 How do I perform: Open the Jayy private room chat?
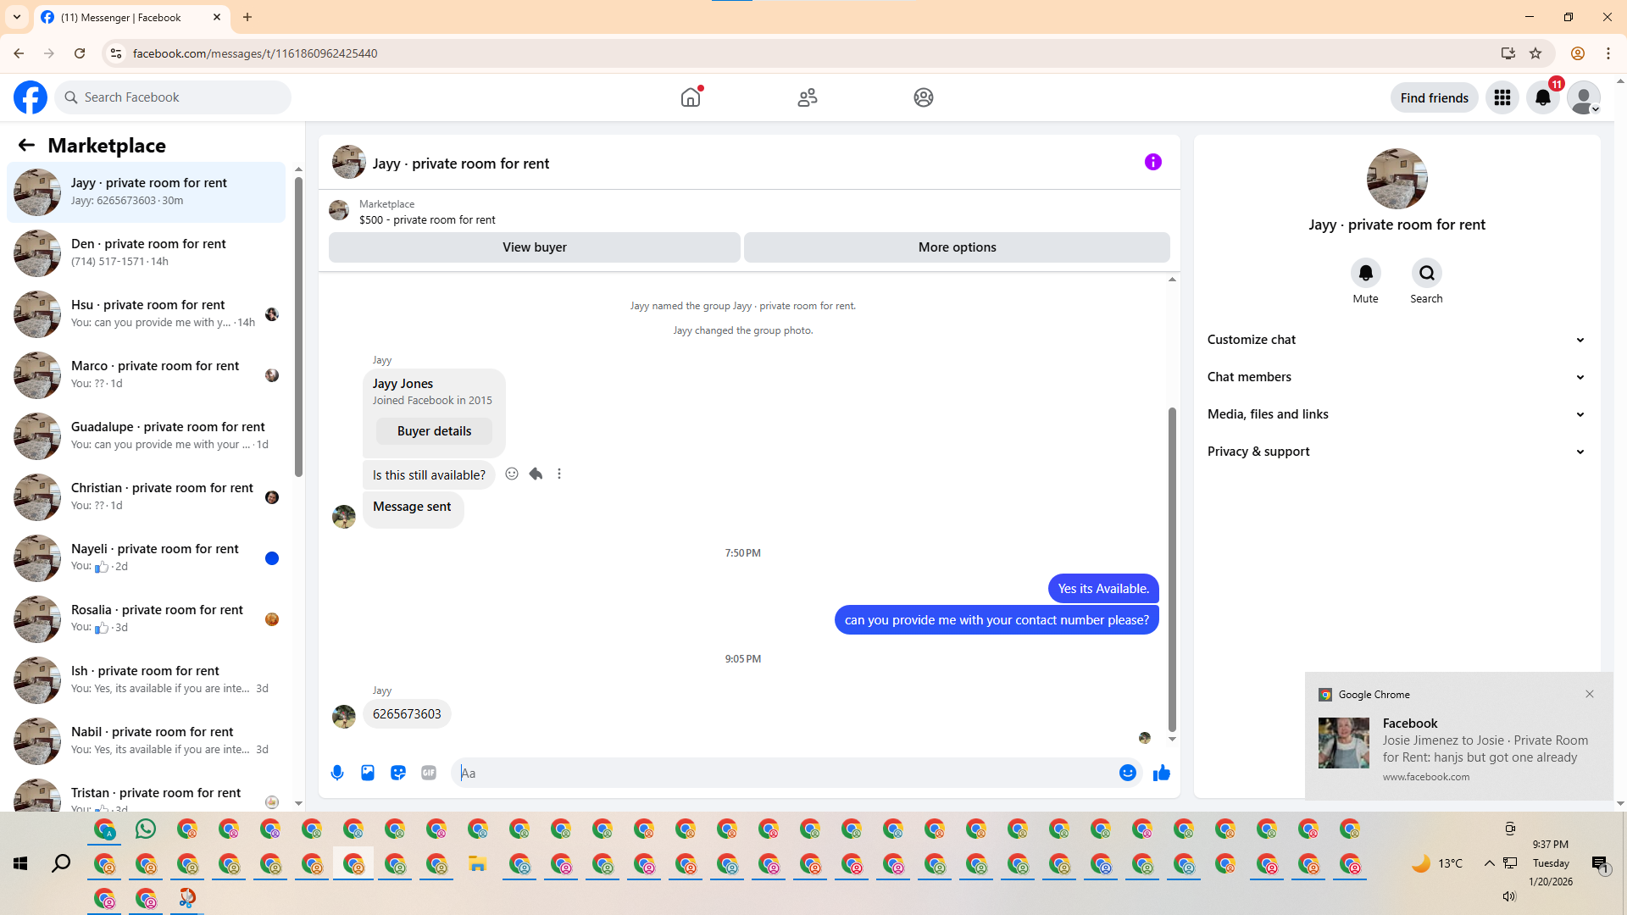click(147, 192)
